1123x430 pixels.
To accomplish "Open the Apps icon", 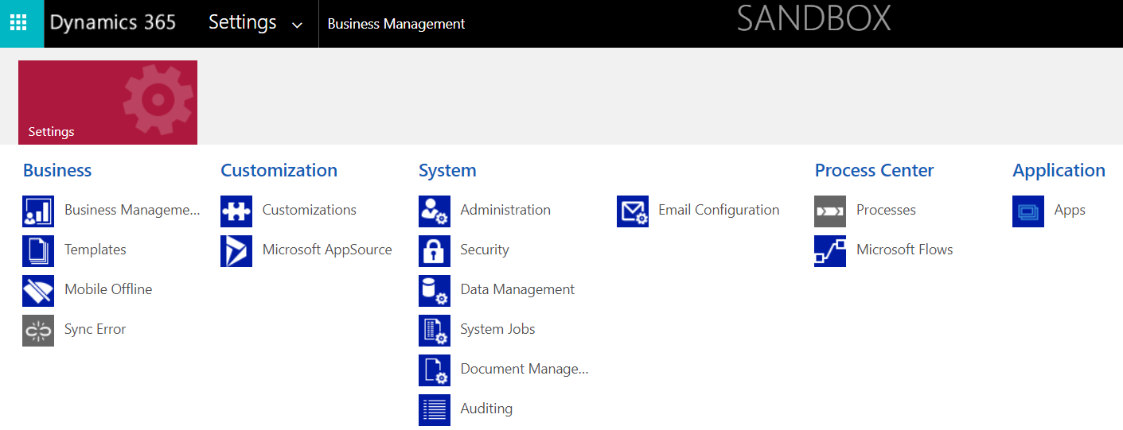I will pos(1028,211).
